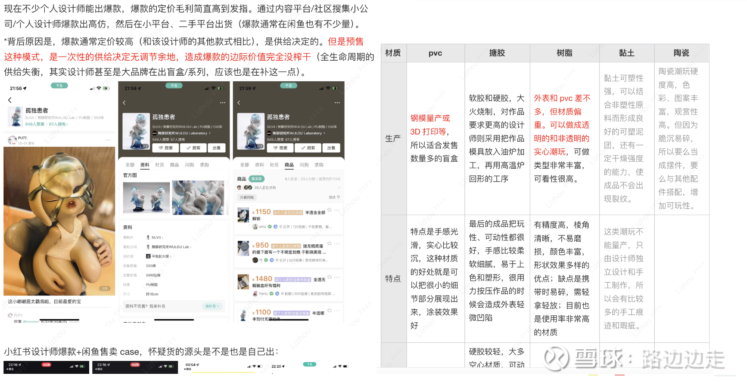Tap 千岛 pill in 21:56 status bar
747x382 pixels.
point(59,85)
